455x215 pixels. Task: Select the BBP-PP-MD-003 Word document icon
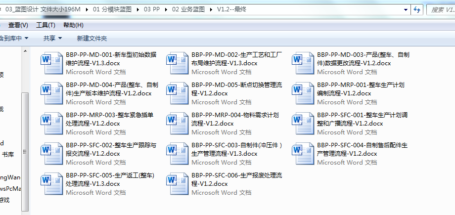(303, 63)
